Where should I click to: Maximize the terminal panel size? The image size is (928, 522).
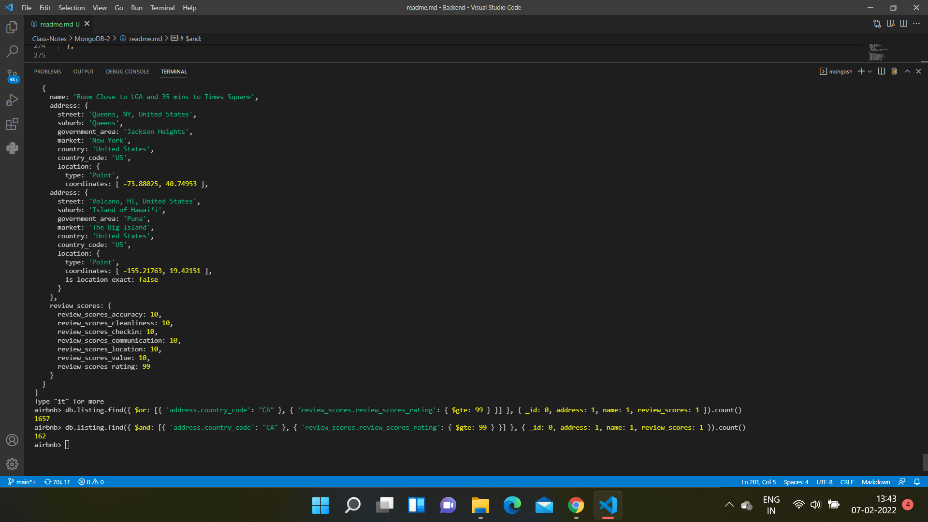907,71
